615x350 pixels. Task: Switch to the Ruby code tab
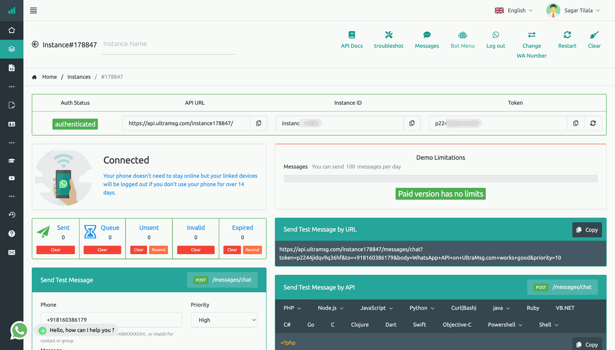(x=533, y=308)
